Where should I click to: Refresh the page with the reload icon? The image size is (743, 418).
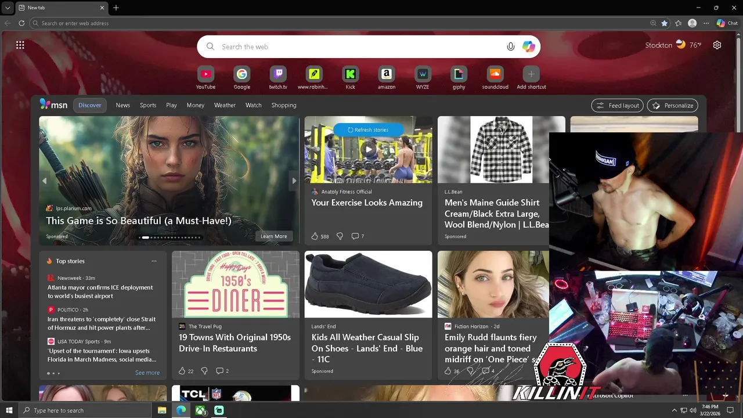[21, 23]
